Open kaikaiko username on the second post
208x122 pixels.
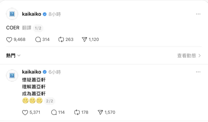[x=31, y=72]
